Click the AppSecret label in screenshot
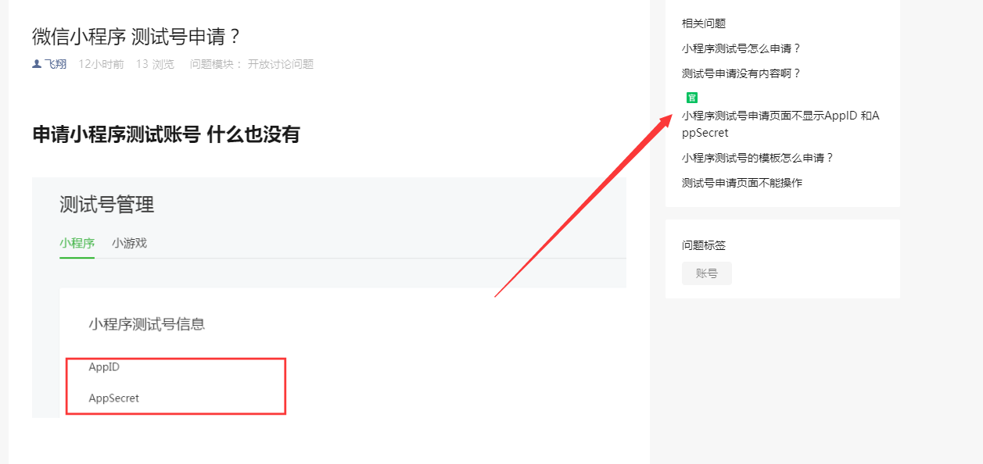This screenshot has height=464, width=983. click(114, 398)
